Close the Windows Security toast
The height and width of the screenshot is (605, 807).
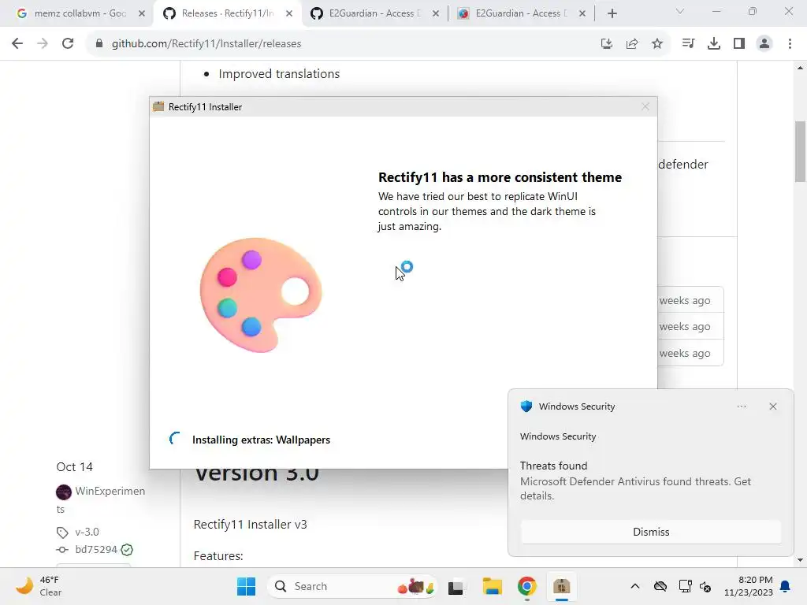(773, 406)
